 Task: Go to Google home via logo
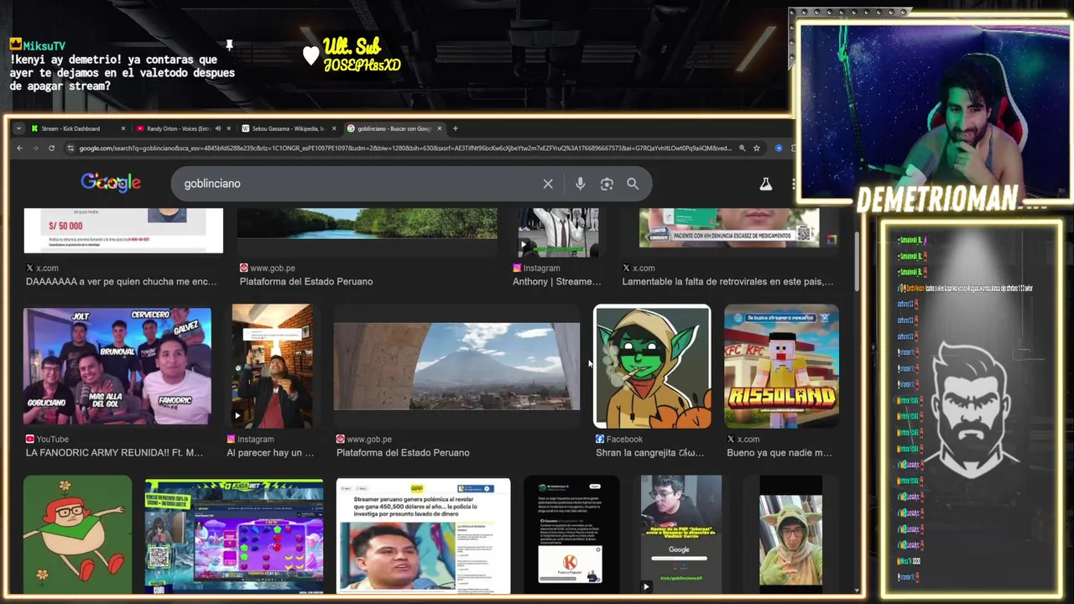point(111,183)
